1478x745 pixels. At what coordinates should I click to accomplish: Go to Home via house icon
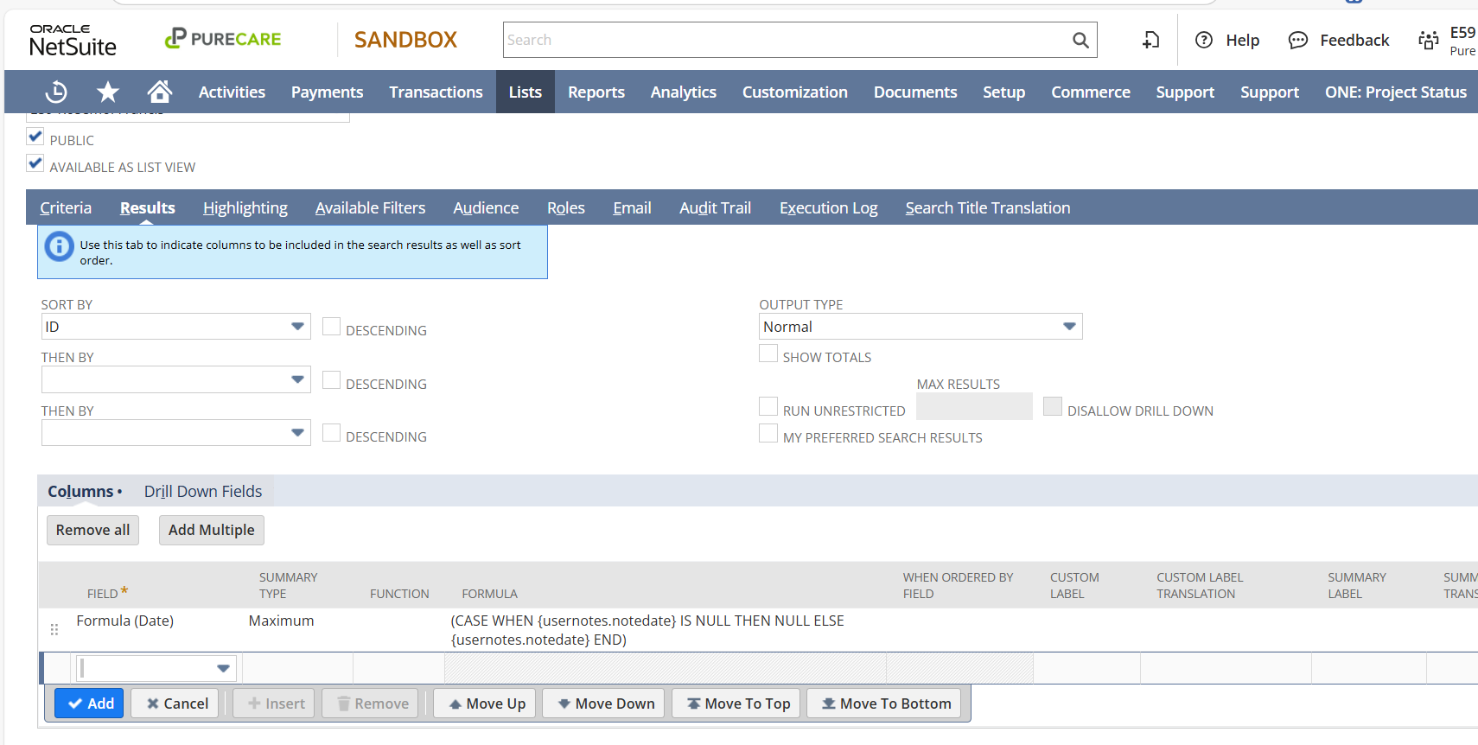(x=160, y=92)
